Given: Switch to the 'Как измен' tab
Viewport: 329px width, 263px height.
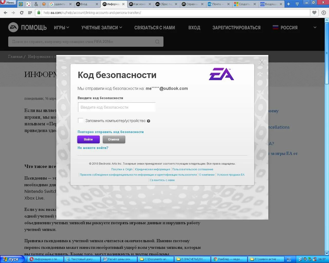Looking at the screenshot, I should tap(140, 4).
